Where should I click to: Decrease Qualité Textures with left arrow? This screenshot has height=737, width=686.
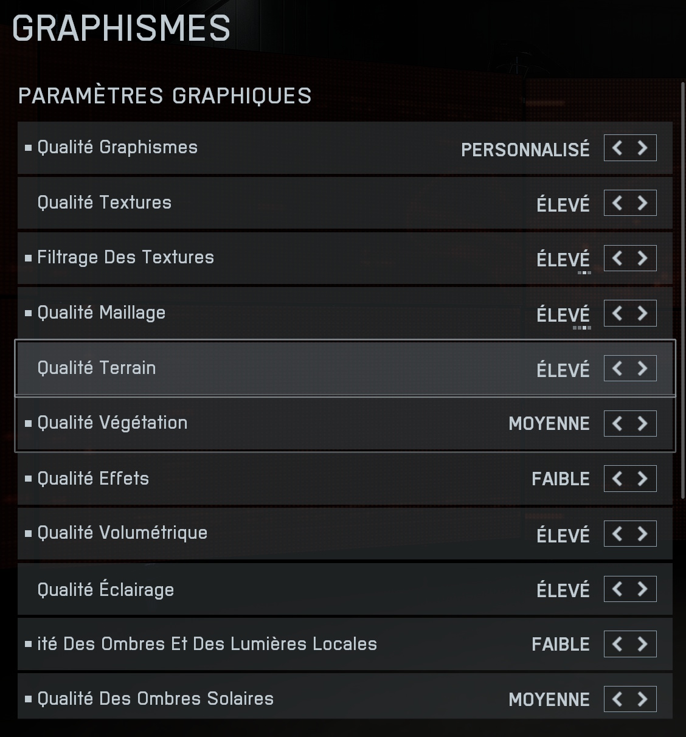(x=617, y=203)
